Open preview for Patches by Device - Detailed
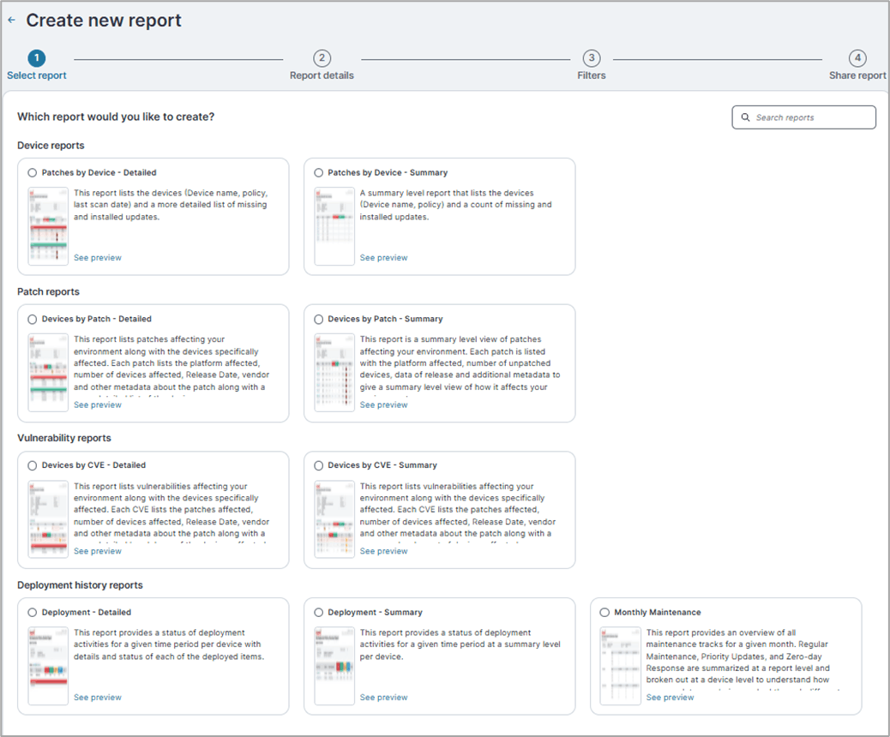The height and width of the screenshot is (737, 890). [x=97, y=257]
